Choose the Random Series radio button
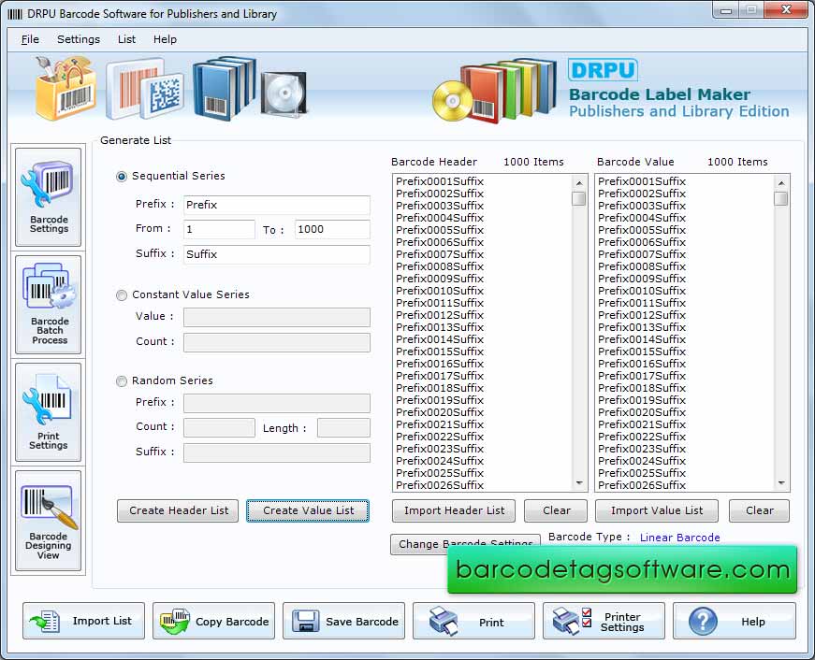The width and height of the screenshot is (815, 660). (122, 381)
